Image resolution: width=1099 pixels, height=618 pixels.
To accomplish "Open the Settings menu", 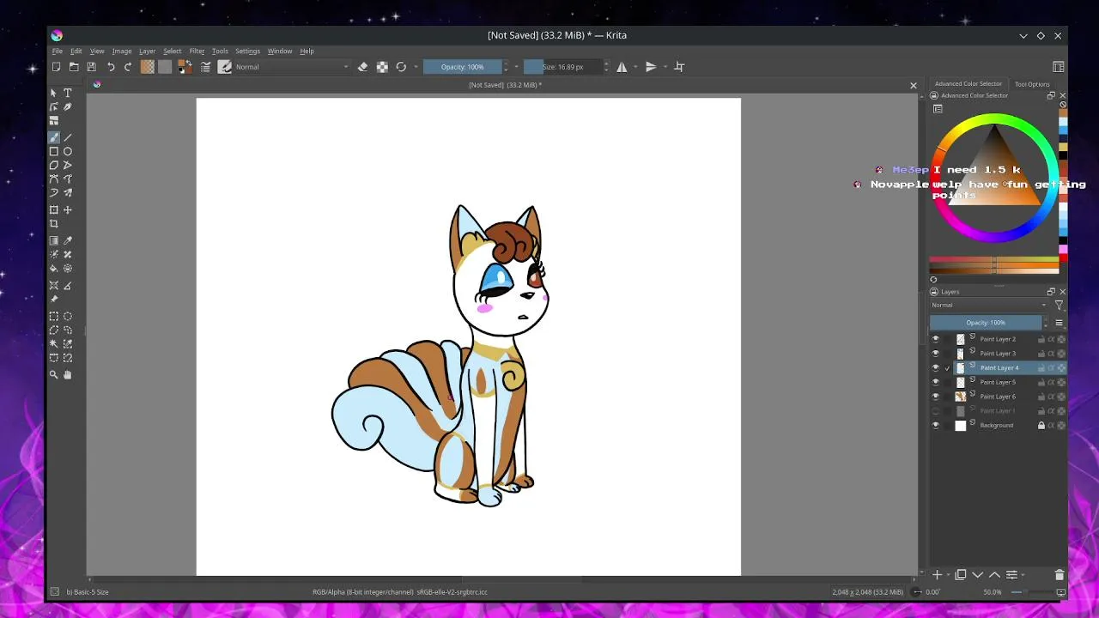I will (247, 51).
